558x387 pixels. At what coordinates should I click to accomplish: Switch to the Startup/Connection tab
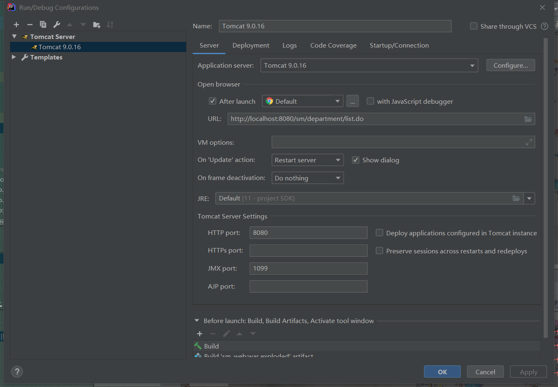(399, 46)
